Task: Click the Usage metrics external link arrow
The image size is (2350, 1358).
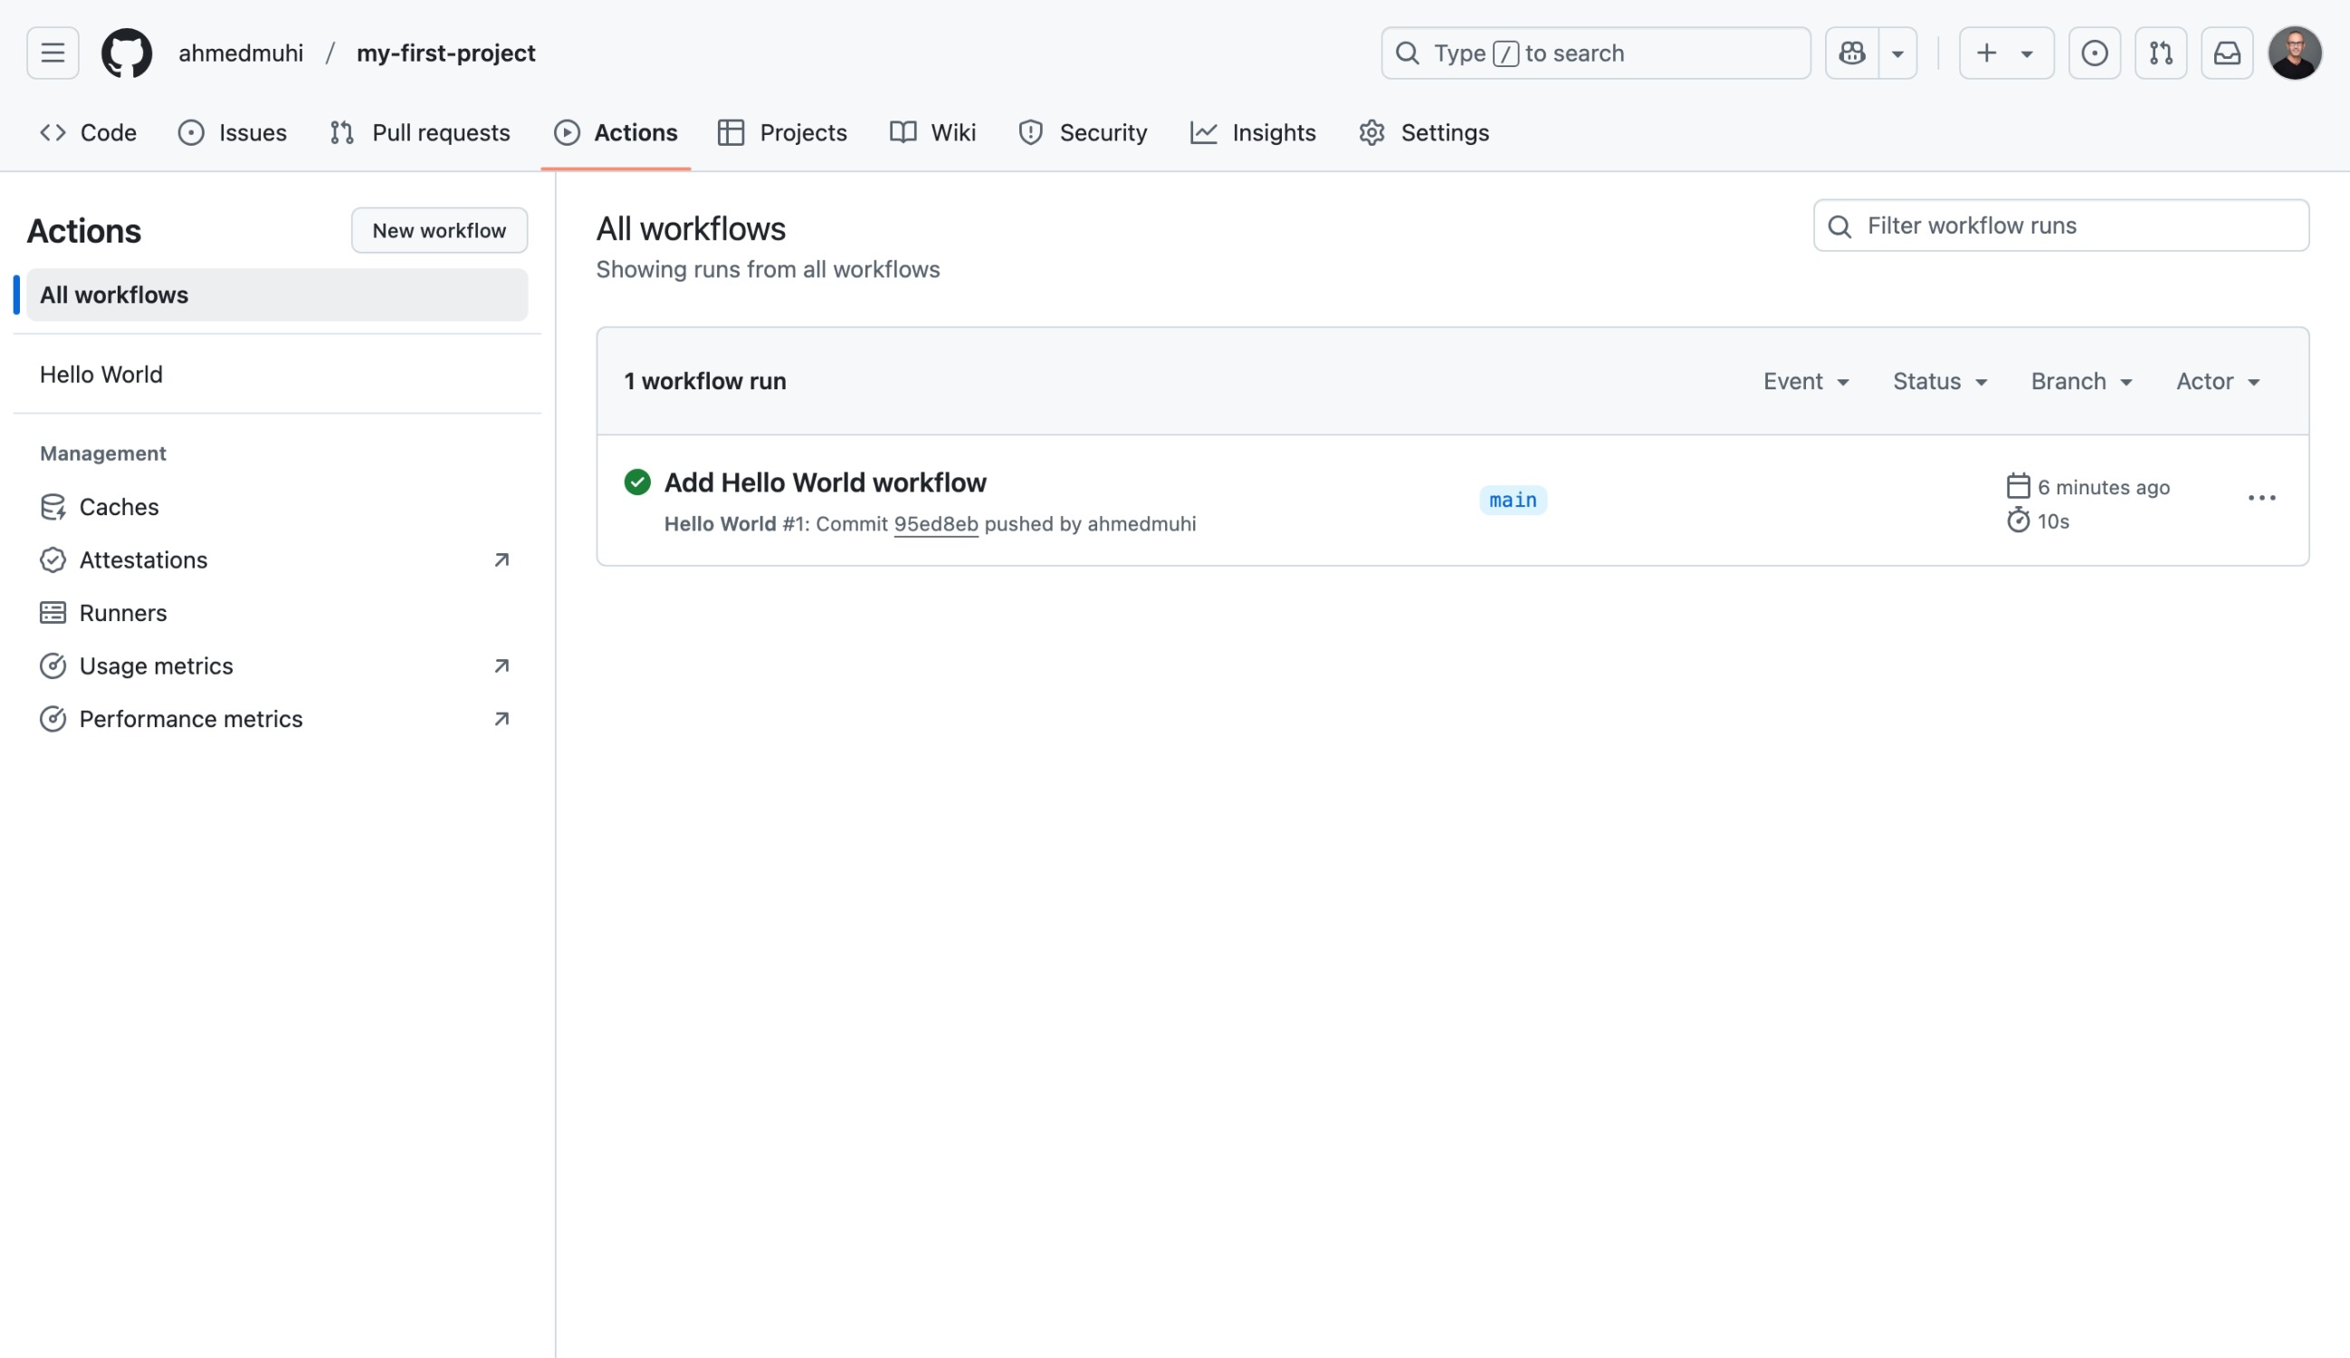Action: click(502, 666)
